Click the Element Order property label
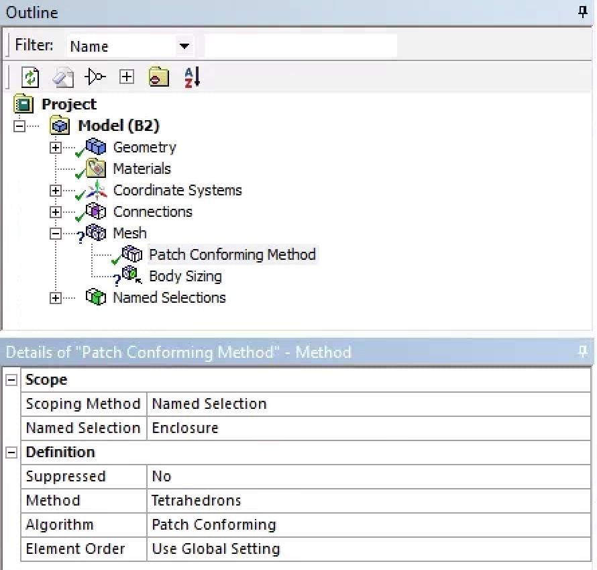Viewport: 597px width, 570px height. 75,549
